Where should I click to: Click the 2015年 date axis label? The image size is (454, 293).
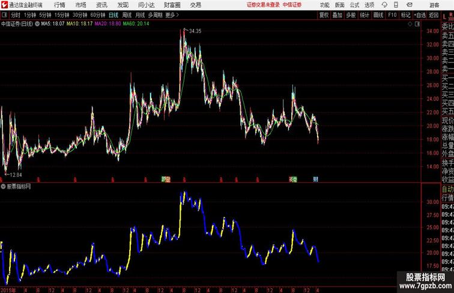(8, 290)
